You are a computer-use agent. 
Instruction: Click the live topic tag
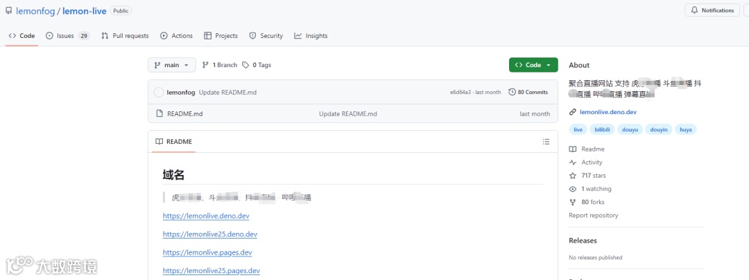pos(578,129)
